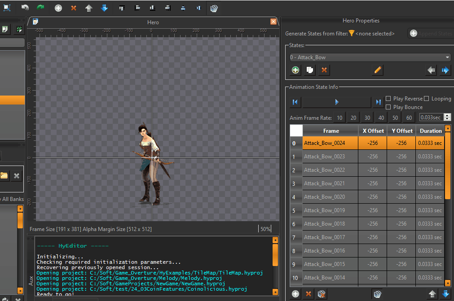The height and width of the screenshot is (301, 454).
Task: Switch to the Hero document tab
Action: (x=153, y=22)
